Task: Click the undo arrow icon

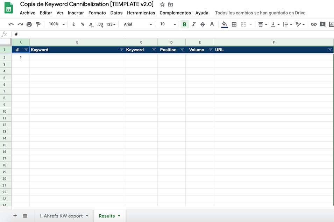Action: point(11,24)
